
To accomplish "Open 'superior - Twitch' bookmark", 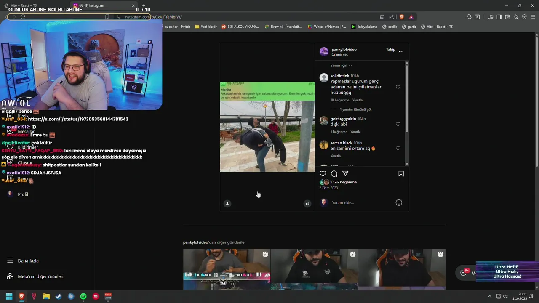I will [x=177, y=27].
